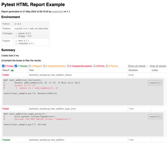
Task: Sort results by the Result column header
Action: [15, 70]
